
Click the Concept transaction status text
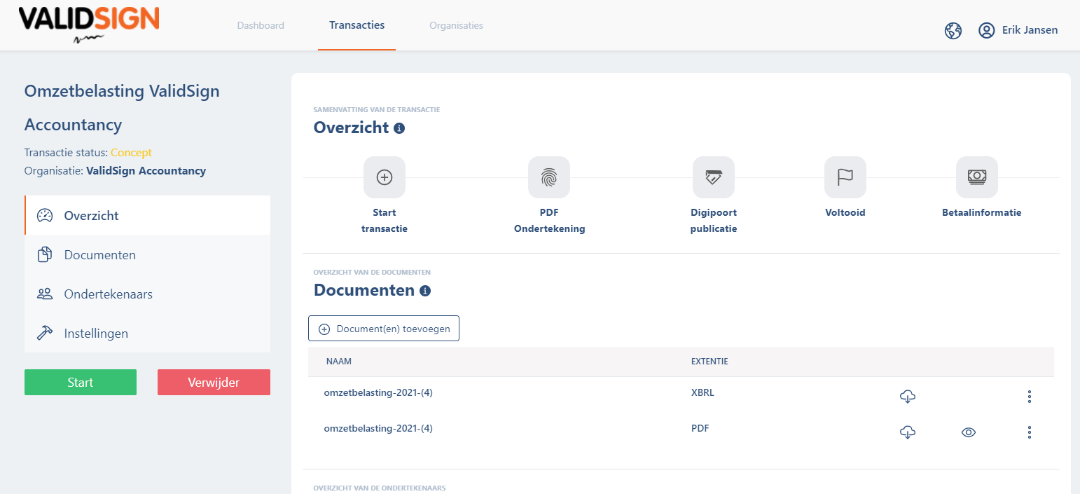[131, 153]
